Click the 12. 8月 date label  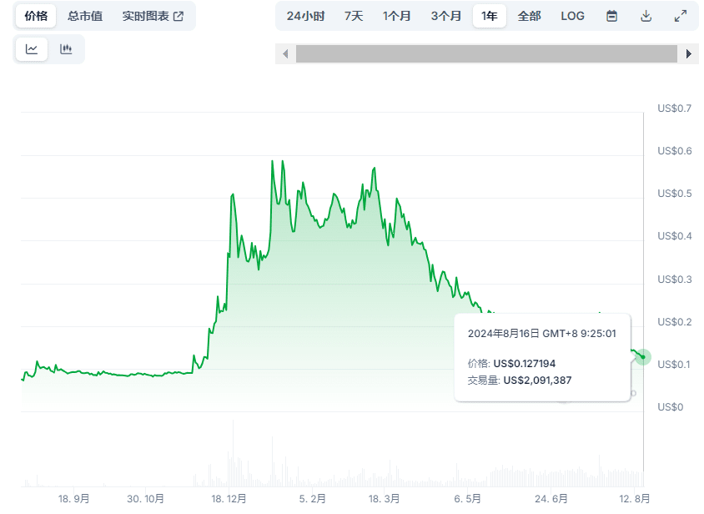pyautogui.click(x=635, y=499)
